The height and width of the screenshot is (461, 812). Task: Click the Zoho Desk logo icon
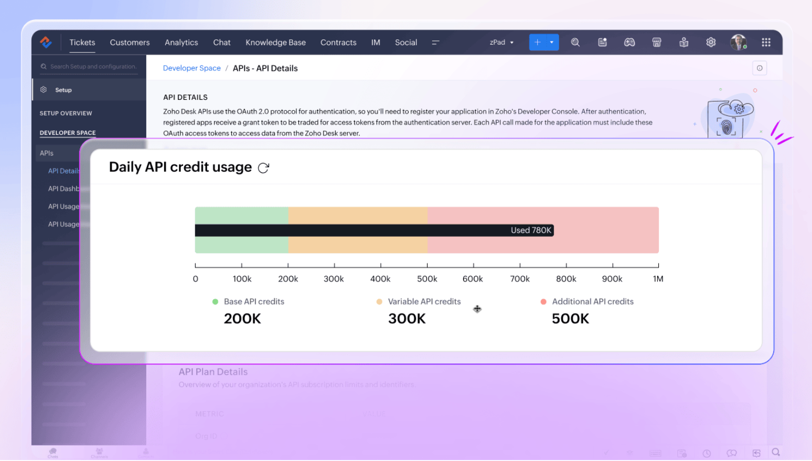(x=46, y=43)
